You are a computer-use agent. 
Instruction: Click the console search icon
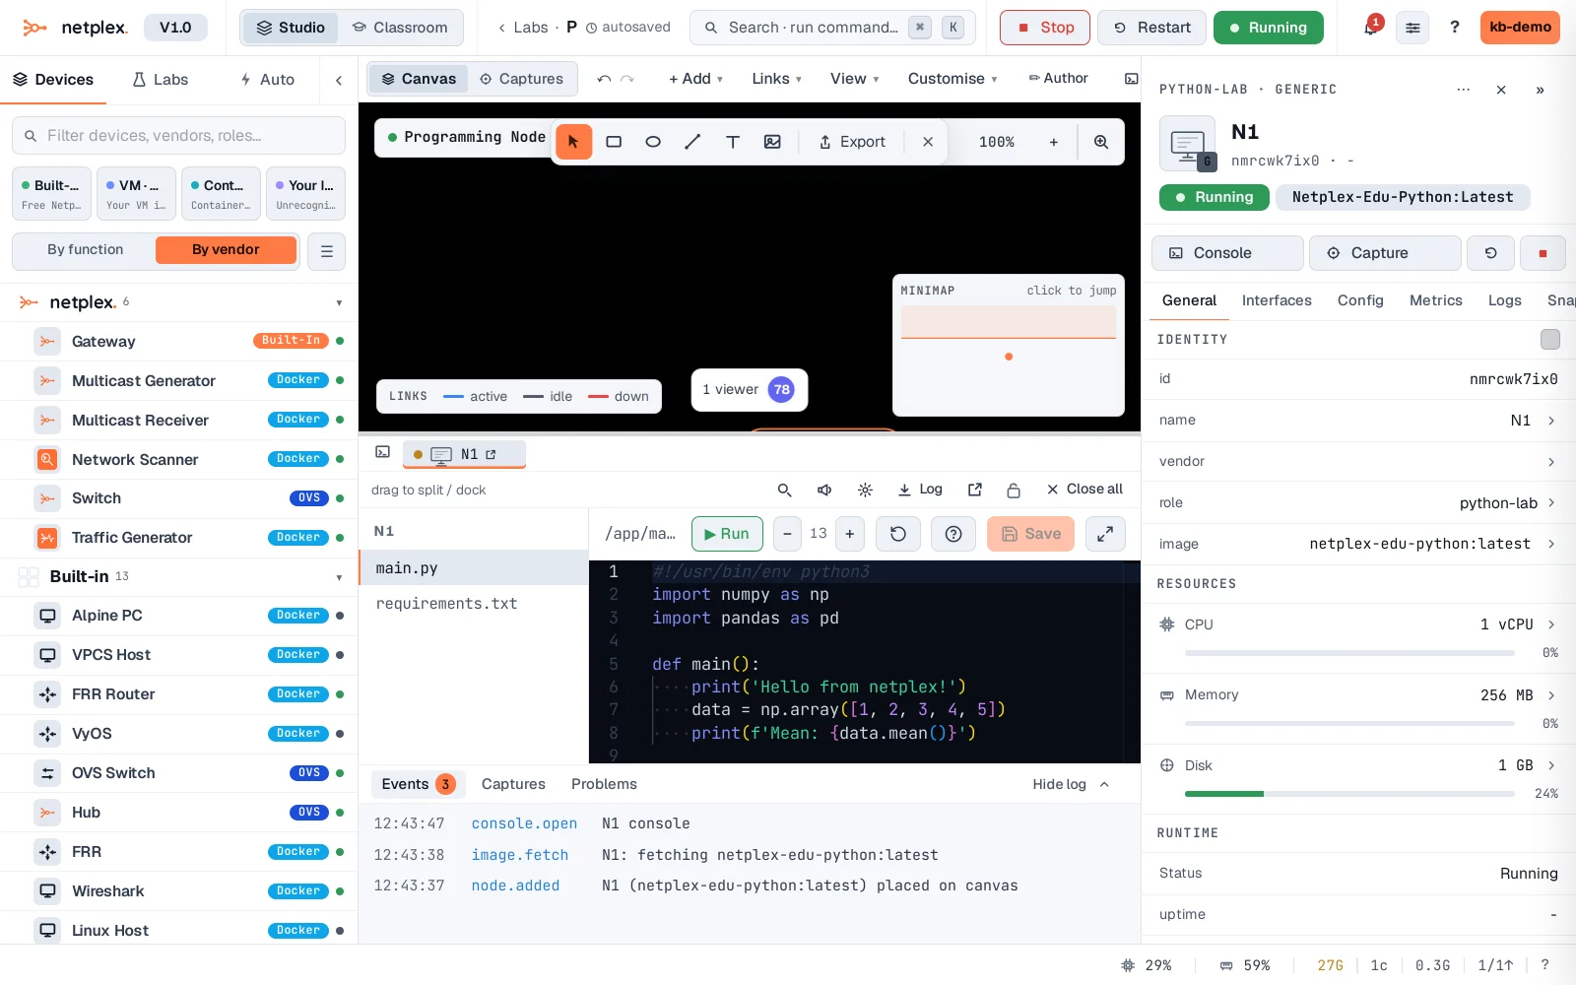[784, 490]
